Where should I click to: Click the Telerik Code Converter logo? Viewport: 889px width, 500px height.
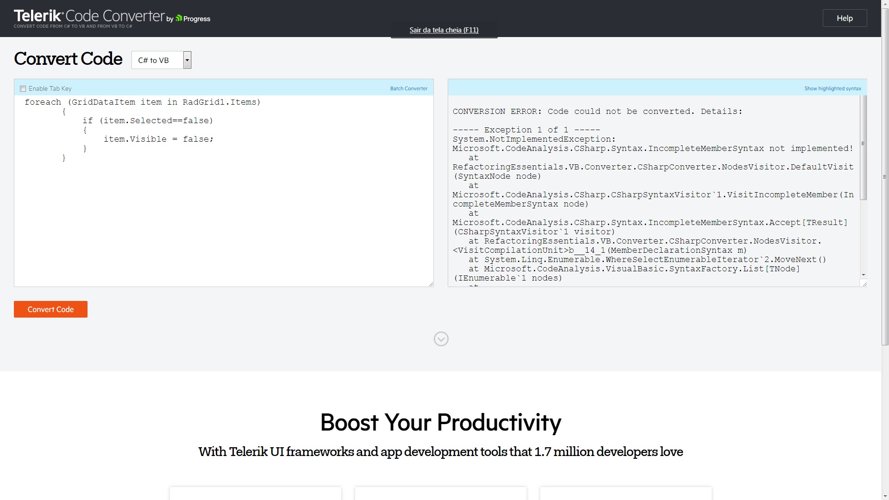[89, 16]
